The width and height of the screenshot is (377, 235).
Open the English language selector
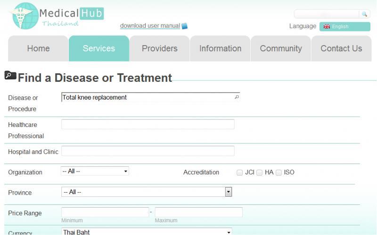click(344, 27)
